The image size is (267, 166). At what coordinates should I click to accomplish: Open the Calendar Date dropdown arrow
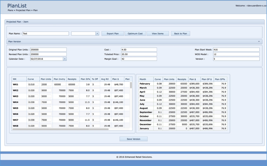tap(64, 59)
